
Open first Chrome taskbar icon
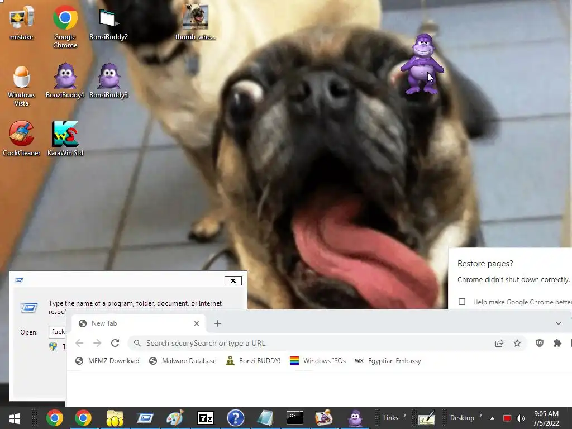click(x=55, y=418)
